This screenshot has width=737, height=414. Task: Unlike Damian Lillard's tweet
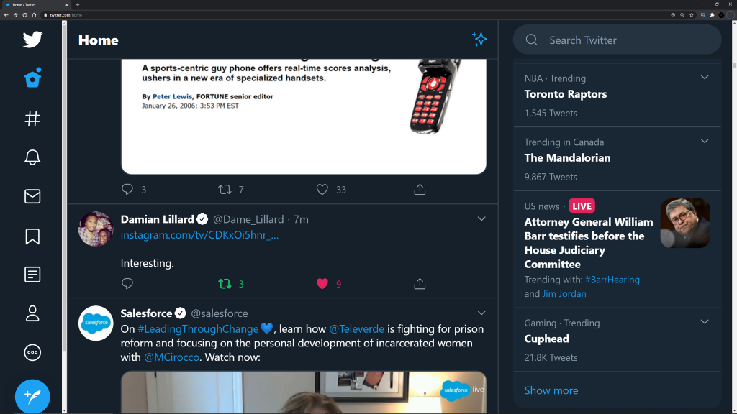(322, 284)
